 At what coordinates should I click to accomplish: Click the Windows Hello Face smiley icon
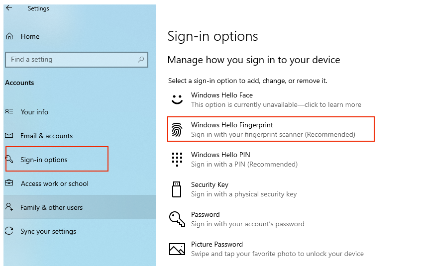177,99
